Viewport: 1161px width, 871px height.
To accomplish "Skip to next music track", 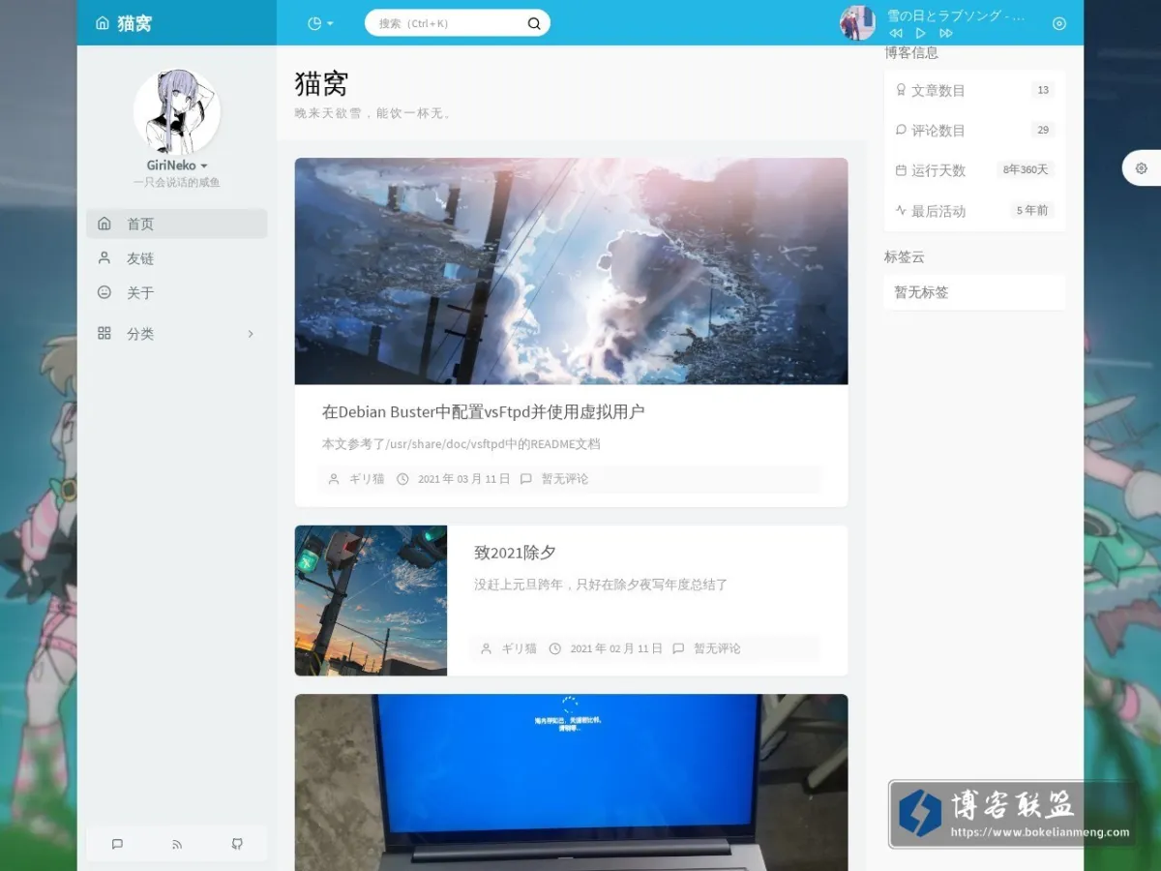I will (x=946, y=33).
